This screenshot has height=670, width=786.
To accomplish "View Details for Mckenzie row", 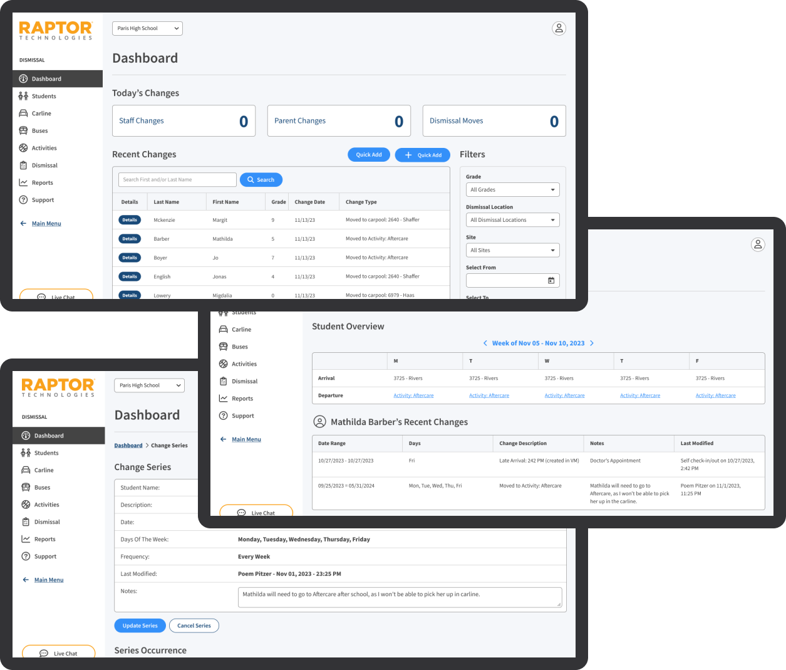I will (130, 220).
